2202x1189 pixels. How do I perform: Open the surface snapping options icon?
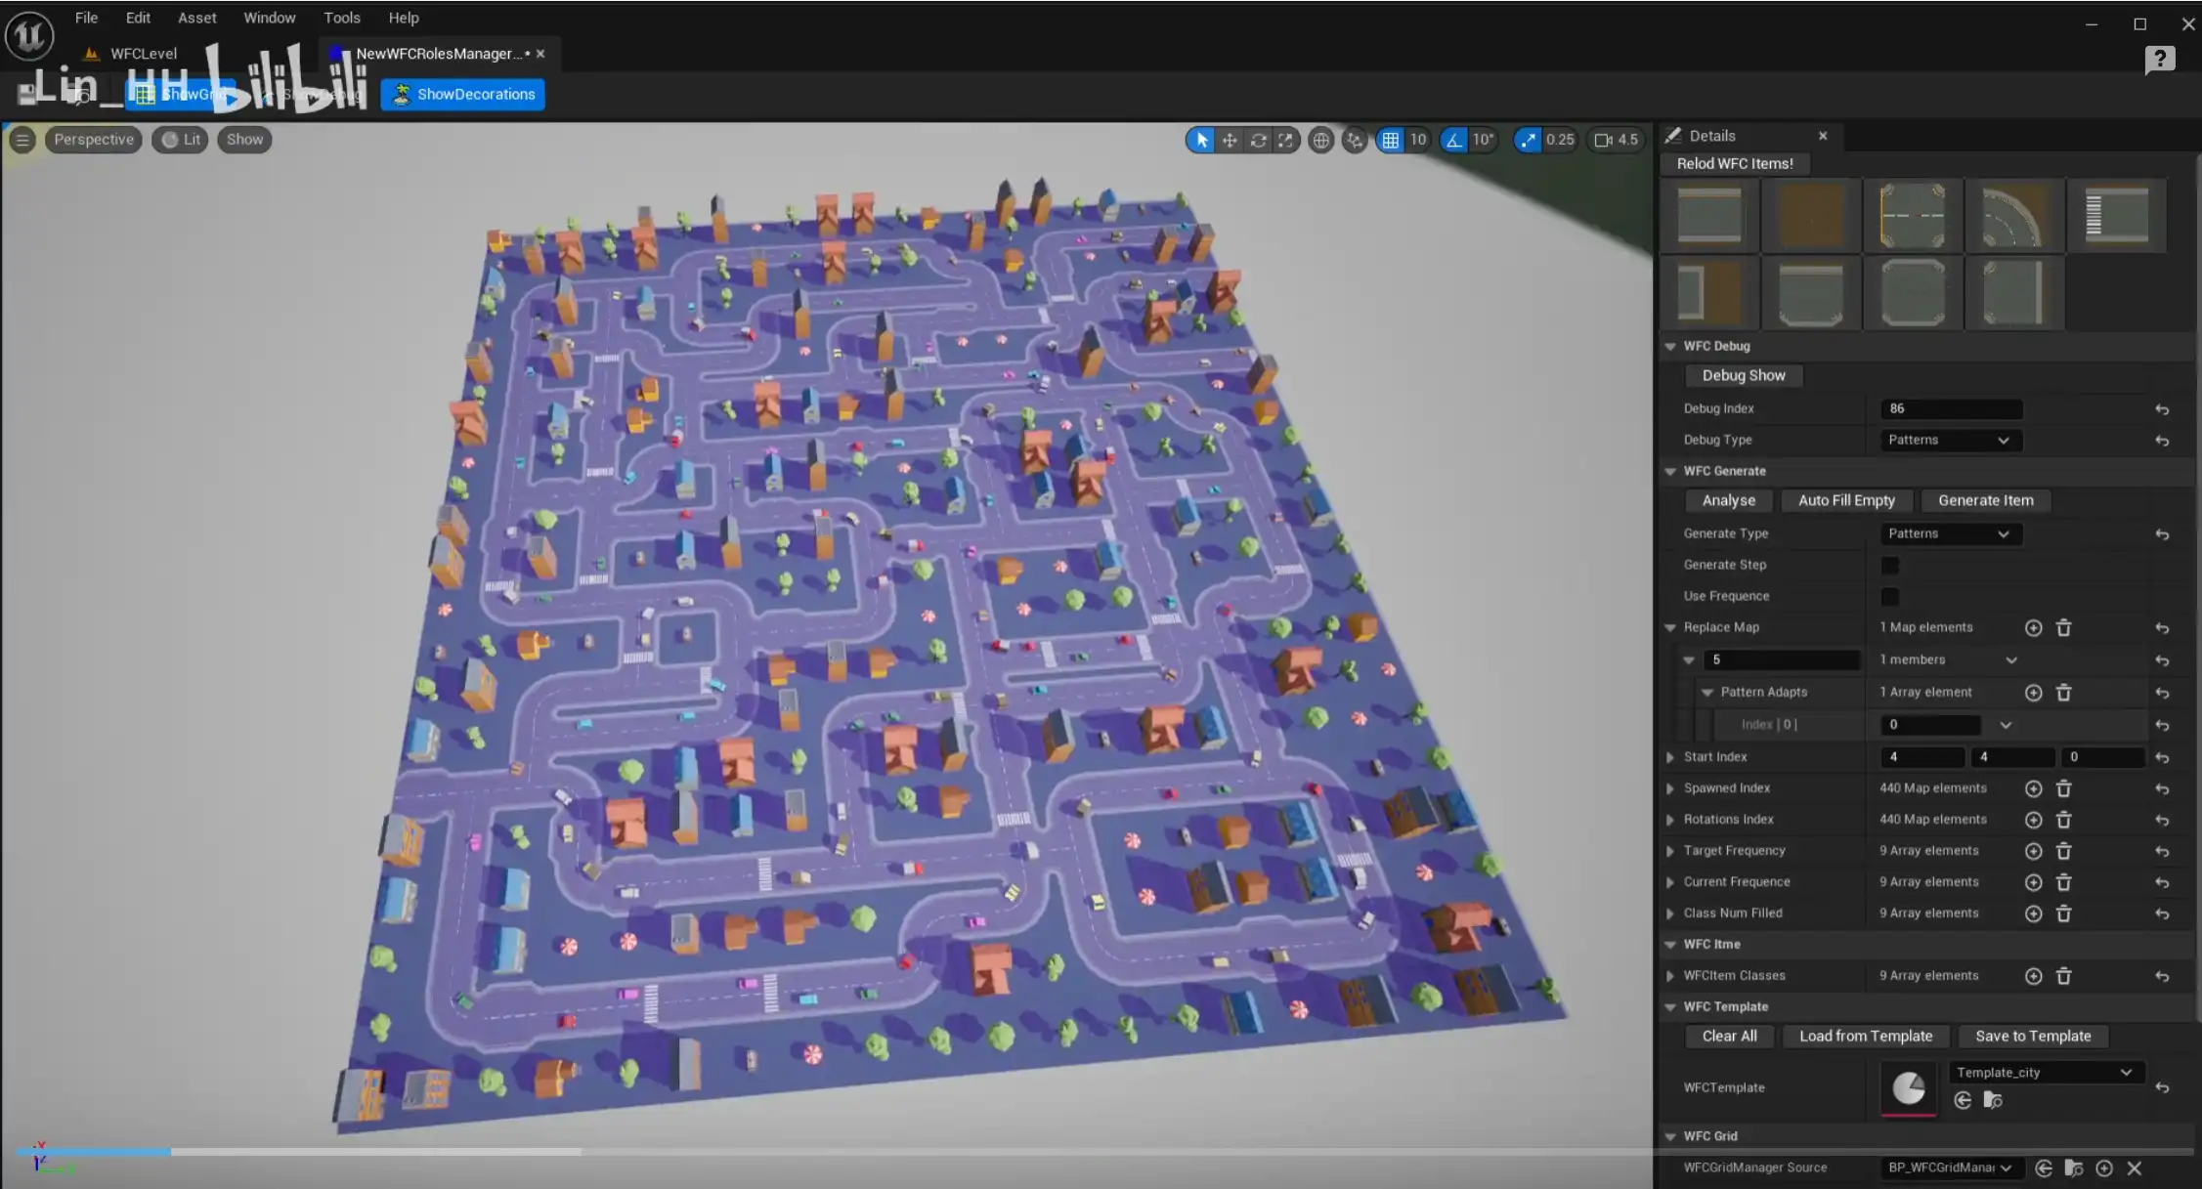click(x=1354, y=140)
